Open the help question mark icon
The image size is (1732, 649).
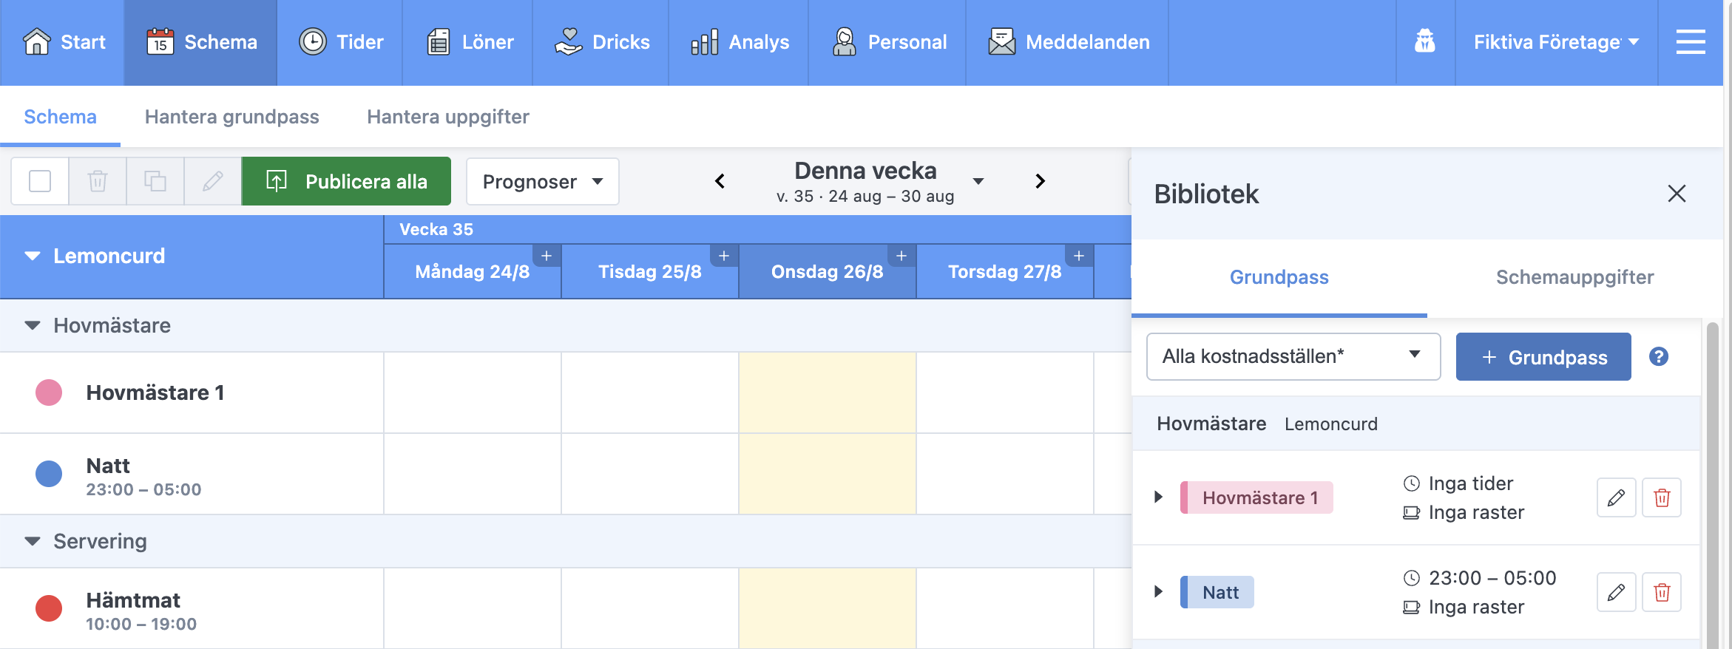tap(1659, 357)
